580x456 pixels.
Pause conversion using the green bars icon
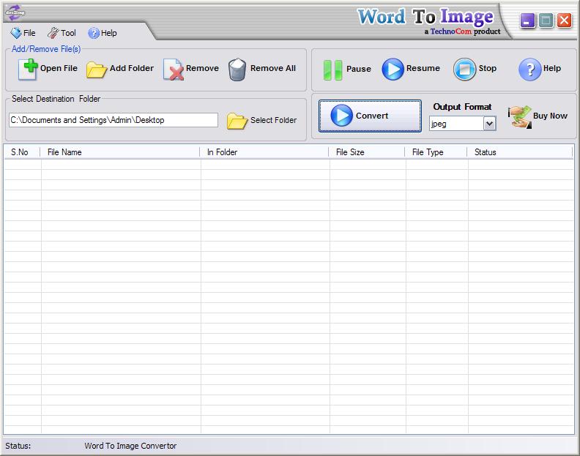pos(332,70)
